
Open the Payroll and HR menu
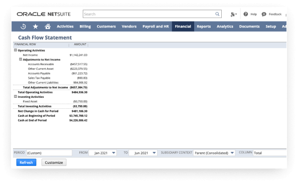coord(156,27)
